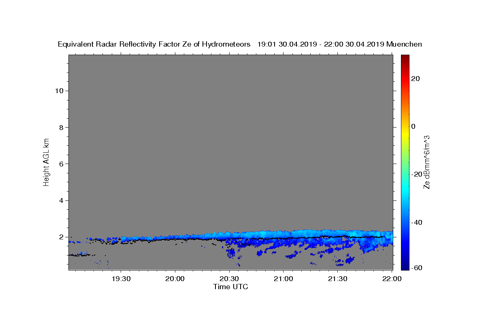Click the colorbar value label -20
486x324 pixels.
pos(417,174)
